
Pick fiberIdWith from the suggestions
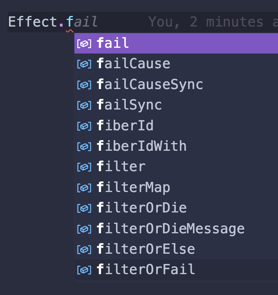[x=141, y=146]
